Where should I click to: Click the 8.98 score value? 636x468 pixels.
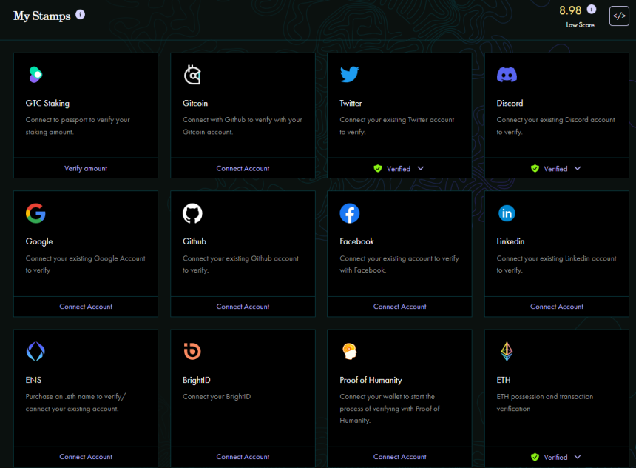(x=570, y=10)
